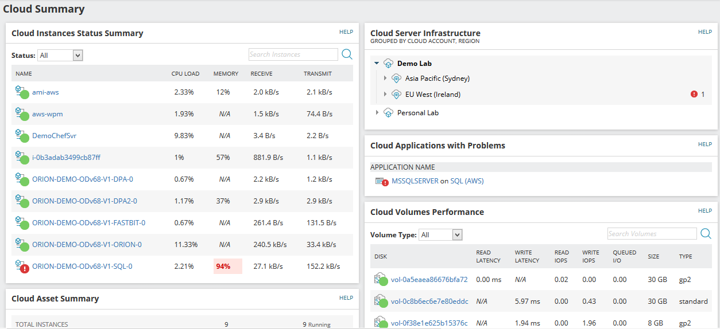Open HELP for Cloud Volumes Performance

click(x=704, y=211)
